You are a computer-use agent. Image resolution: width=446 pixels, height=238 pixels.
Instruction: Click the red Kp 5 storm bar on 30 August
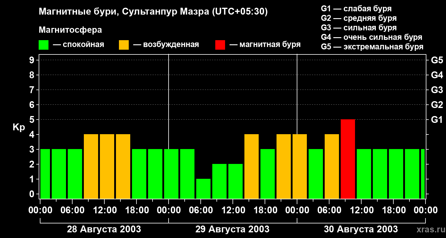pyautogui.click(x=348, y=159)
